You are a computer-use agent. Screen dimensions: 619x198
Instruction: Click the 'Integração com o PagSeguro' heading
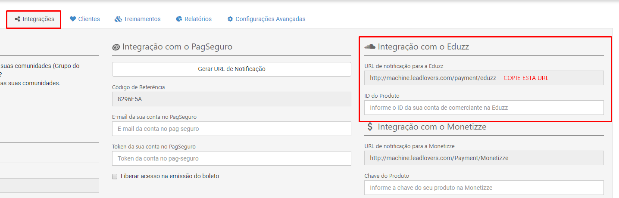[177, 46]
